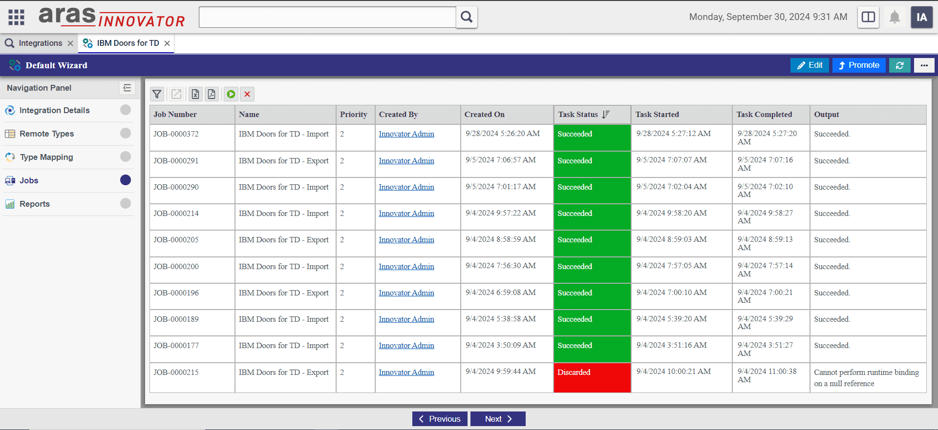Toggle the split view layout icon

868,17
